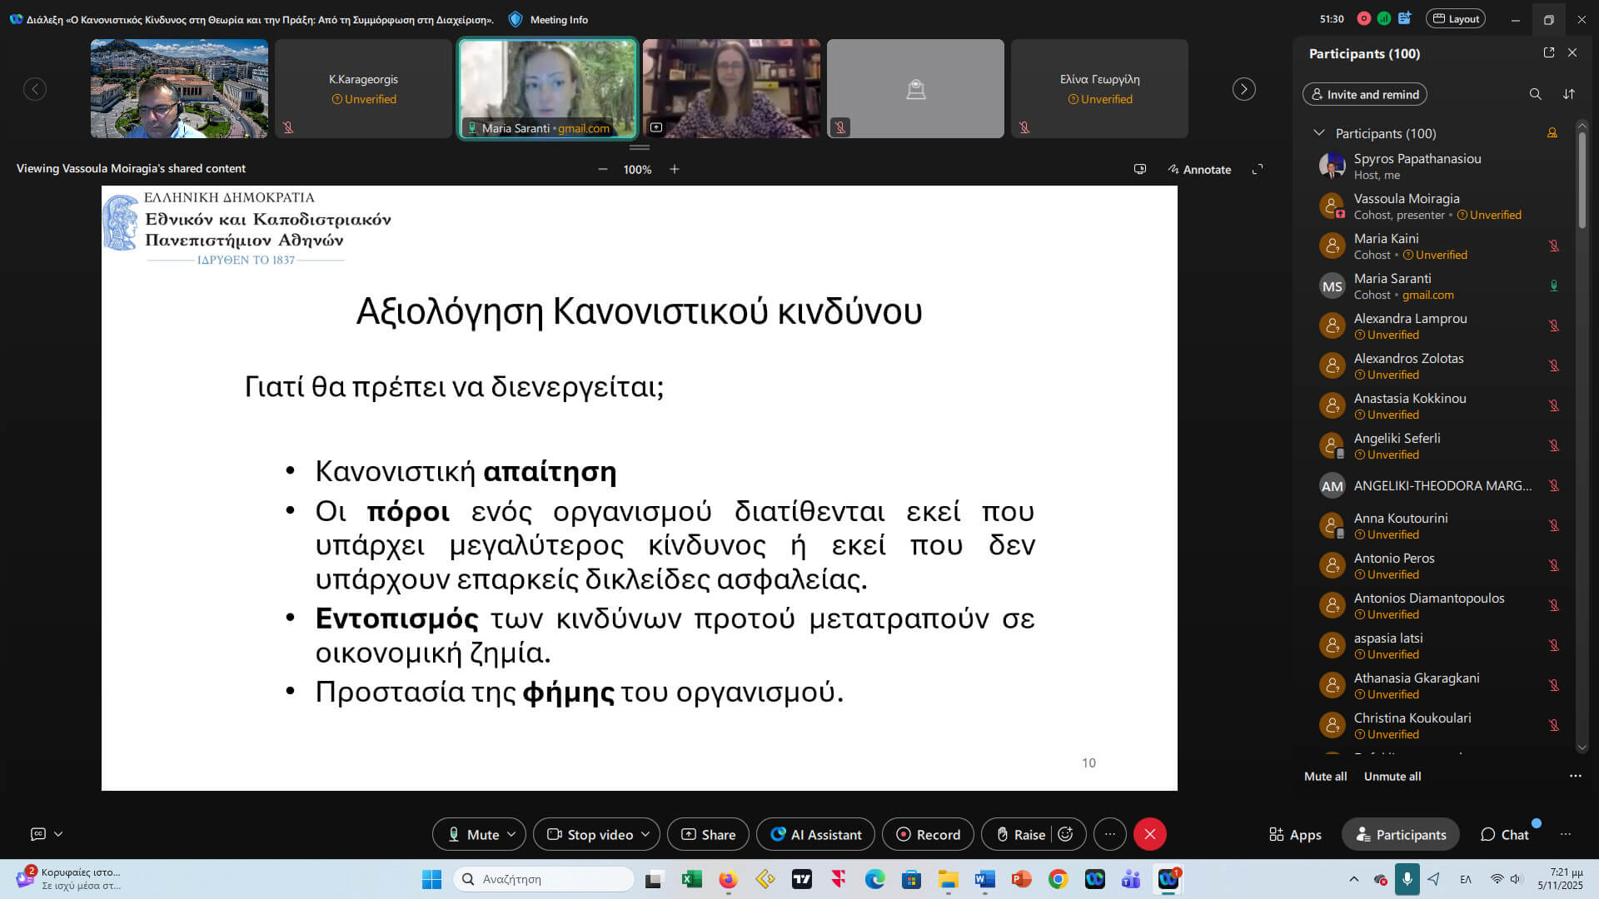
Task: Toggle Alexandra Lamprou's muted microphone
Action: pos(1553,325)
